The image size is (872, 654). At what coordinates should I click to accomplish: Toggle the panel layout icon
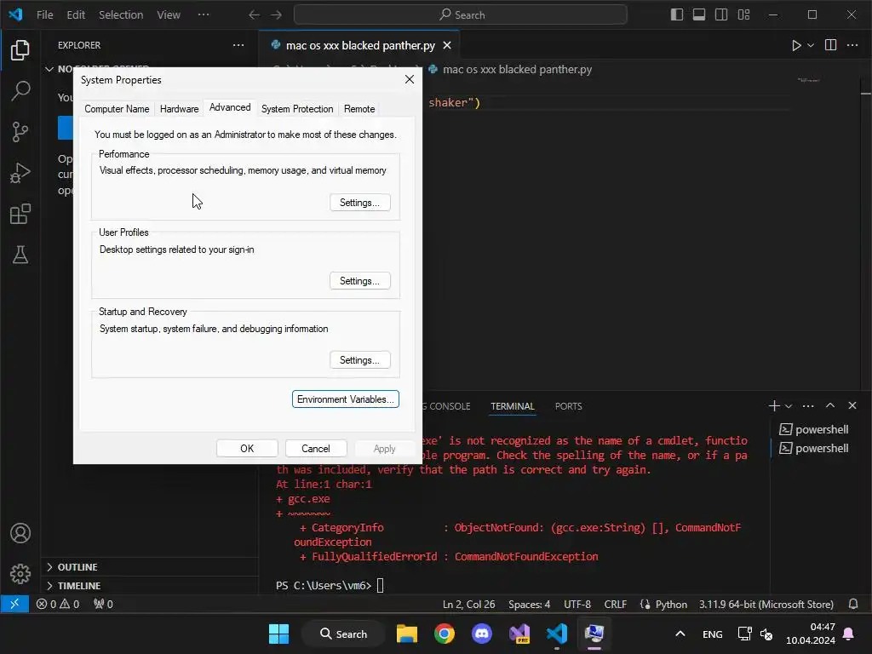click(x=699, y=14)
